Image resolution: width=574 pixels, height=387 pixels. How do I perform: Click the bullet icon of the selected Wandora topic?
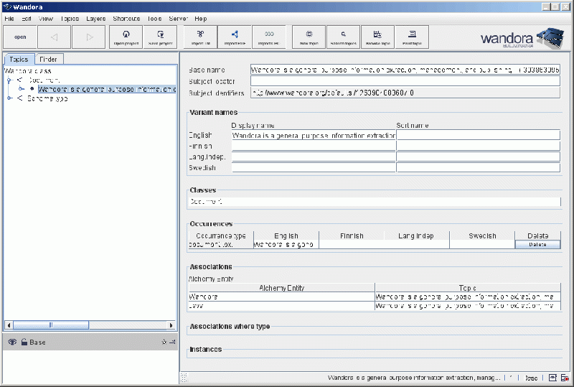32,89
